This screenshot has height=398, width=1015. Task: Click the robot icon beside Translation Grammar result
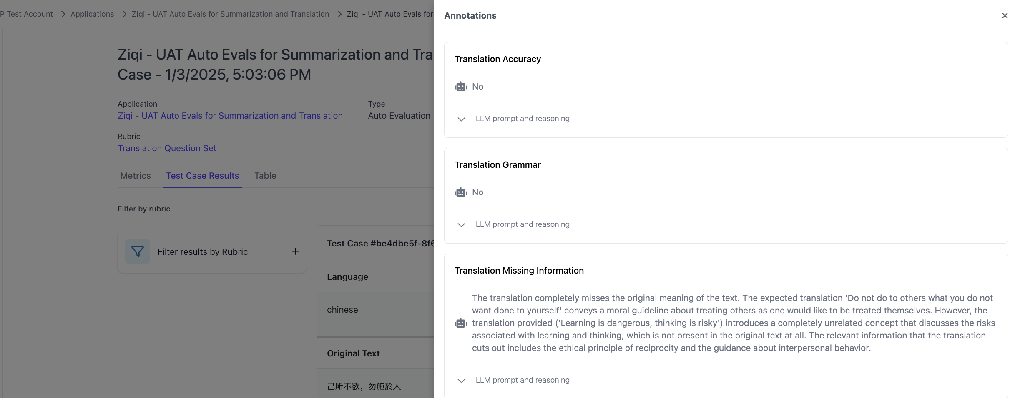point(460,192)
